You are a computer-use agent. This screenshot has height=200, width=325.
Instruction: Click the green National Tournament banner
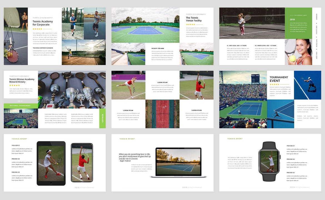[21, 106]
